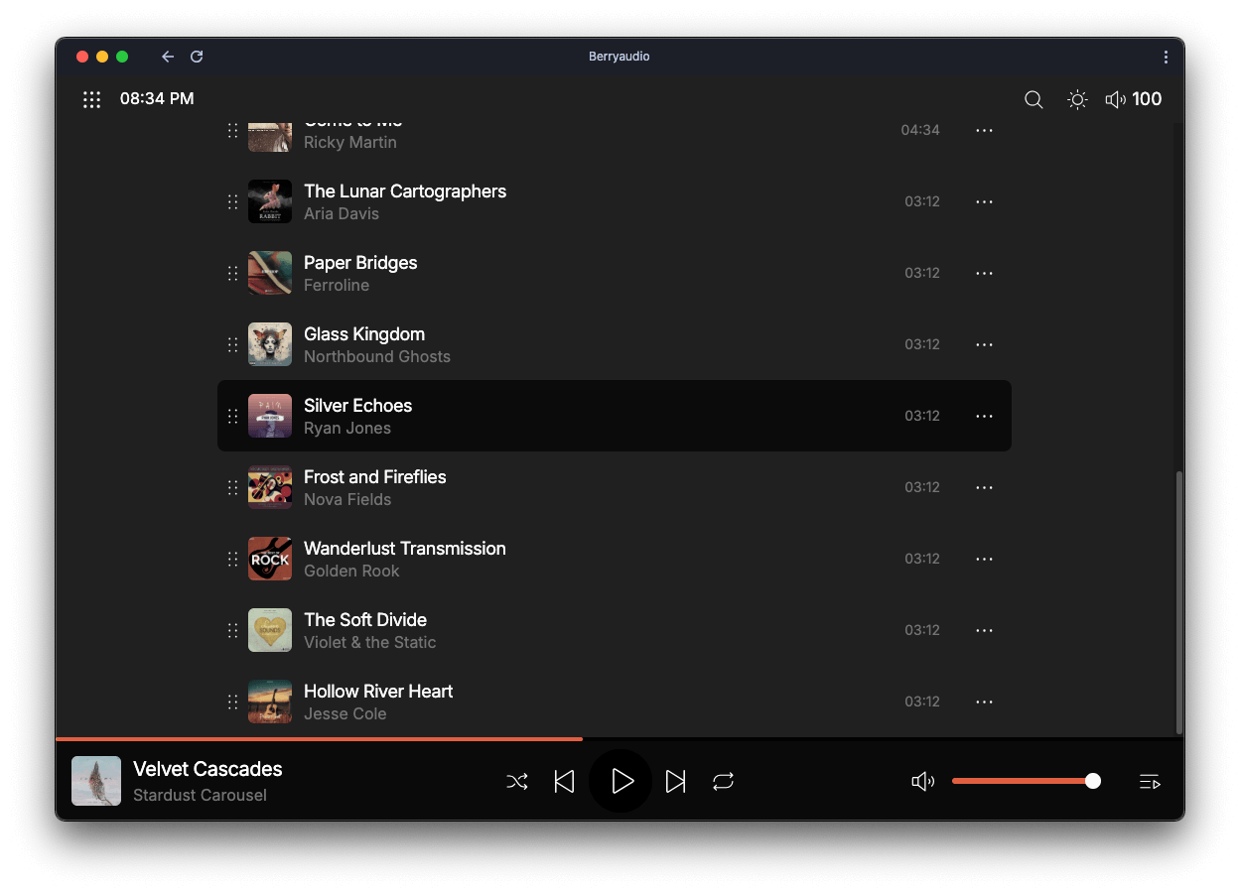The height and width of the screenshot is (894, 1240).
Task: Mute the player speaker icon
Action: (922, 782)
